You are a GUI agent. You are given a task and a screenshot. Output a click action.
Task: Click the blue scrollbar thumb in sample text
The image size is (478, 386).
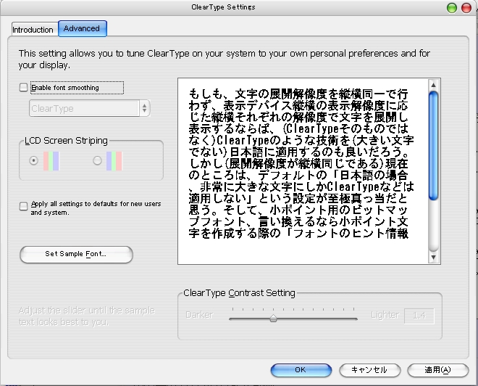pos(433,143)
